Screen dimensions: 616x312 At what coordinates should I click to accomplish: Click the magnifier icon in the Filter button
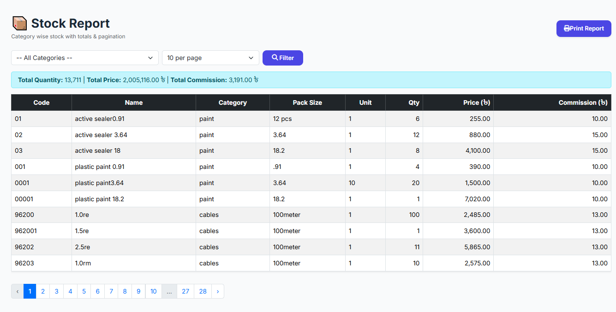[x=275, y=58]
